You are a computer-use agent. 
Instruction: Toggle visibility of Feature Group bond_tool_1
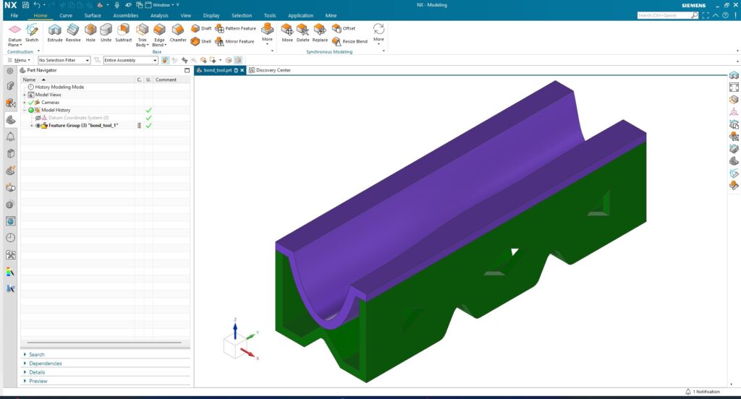click(38, 126)
